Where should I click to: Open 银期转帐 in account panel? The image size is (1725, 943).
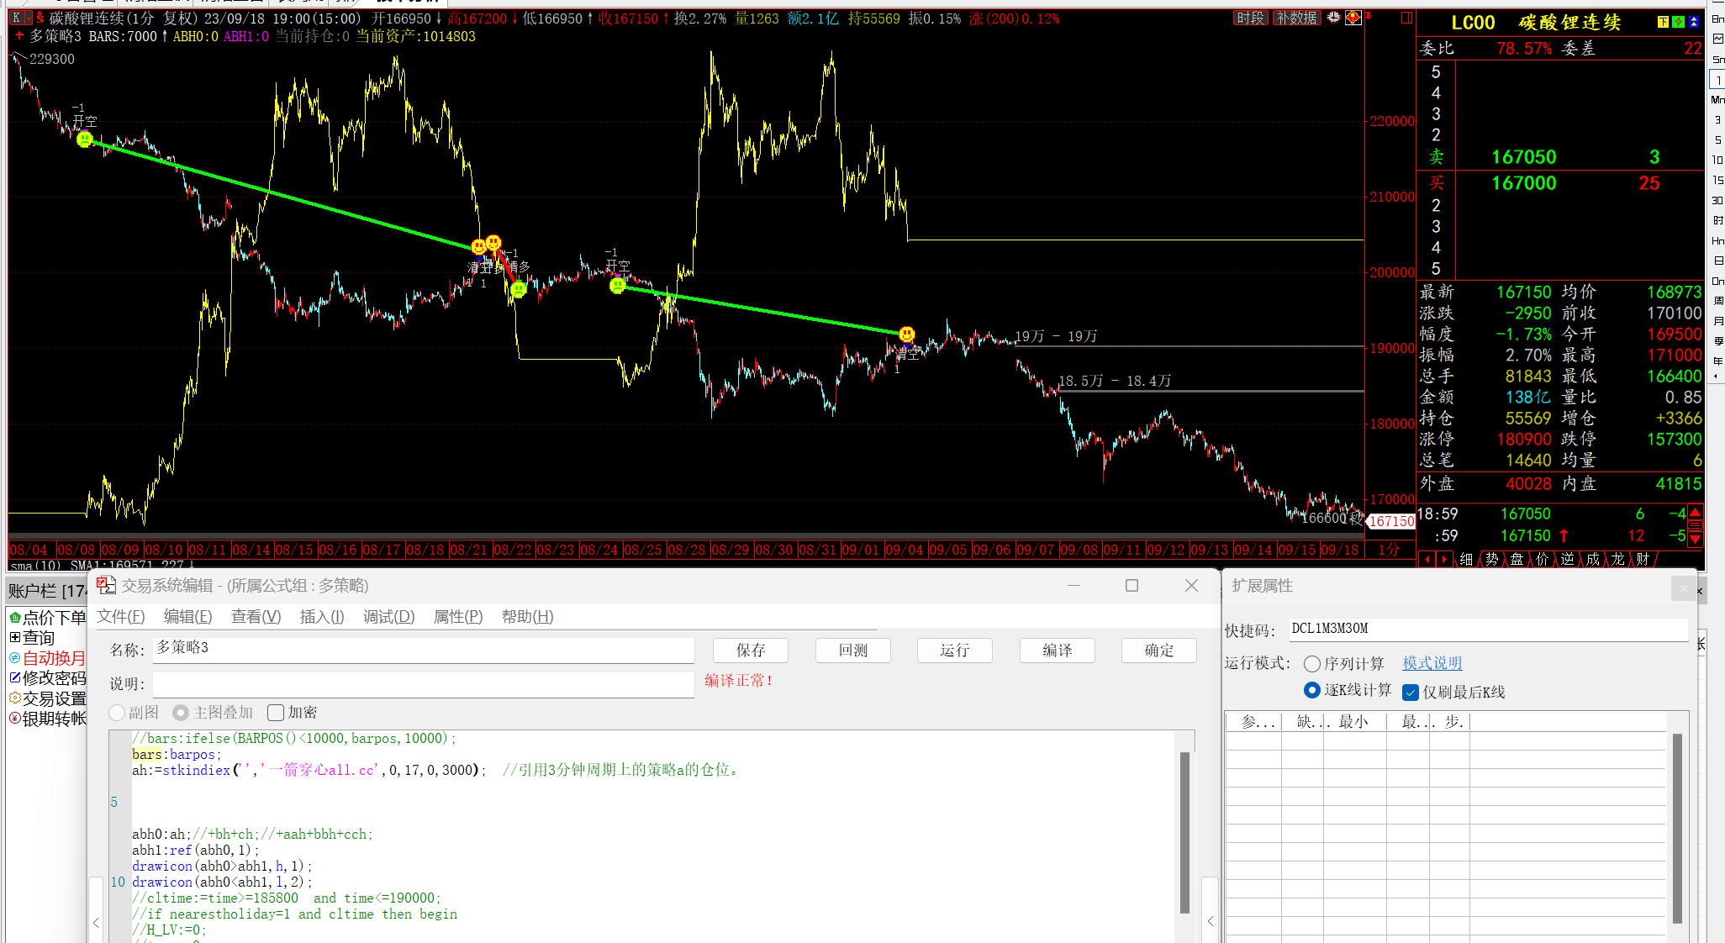tap(47, 719)
